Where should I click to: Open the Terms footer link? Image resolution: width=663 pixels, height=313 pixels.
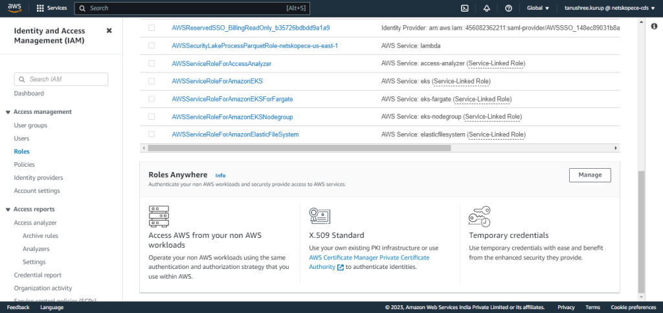[x=592, y=308]
